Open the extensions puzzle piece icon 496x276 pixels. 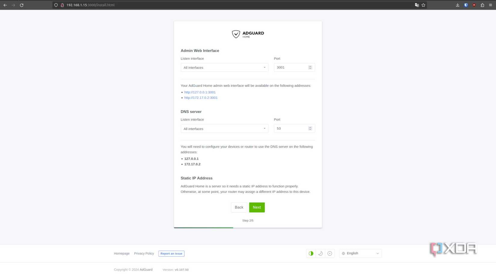(x=482, y=5)
